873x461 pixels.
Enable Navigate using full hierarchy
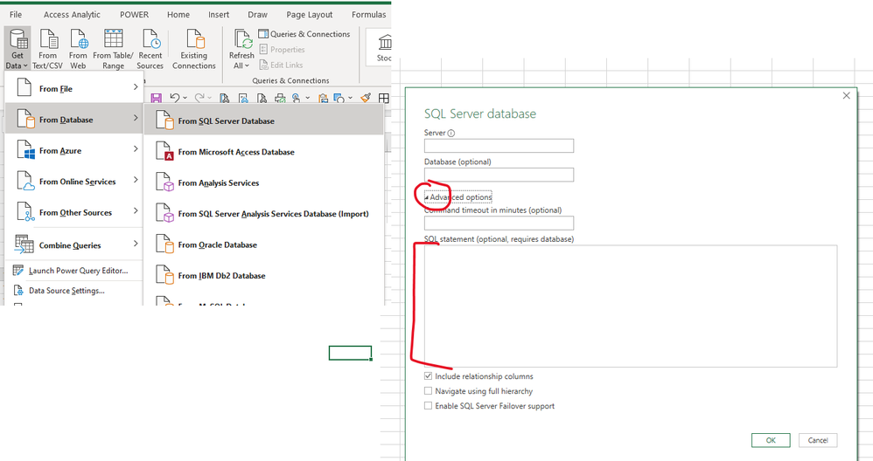coord(428,391)
